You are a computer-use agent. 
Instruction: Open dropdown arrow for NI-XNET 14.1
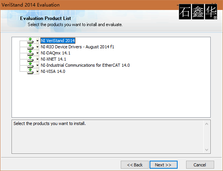coord(37,59)
